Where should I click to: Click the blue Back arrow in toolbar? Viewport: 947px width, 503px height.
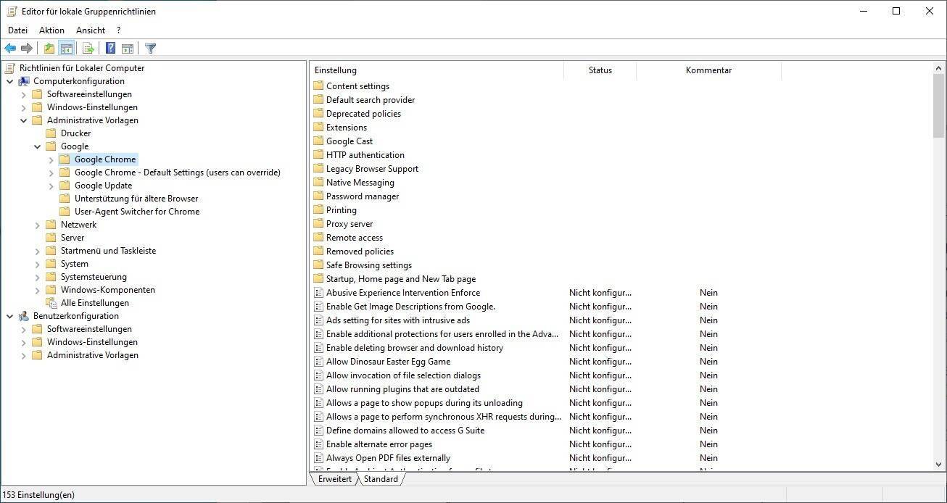coord(10,49)
